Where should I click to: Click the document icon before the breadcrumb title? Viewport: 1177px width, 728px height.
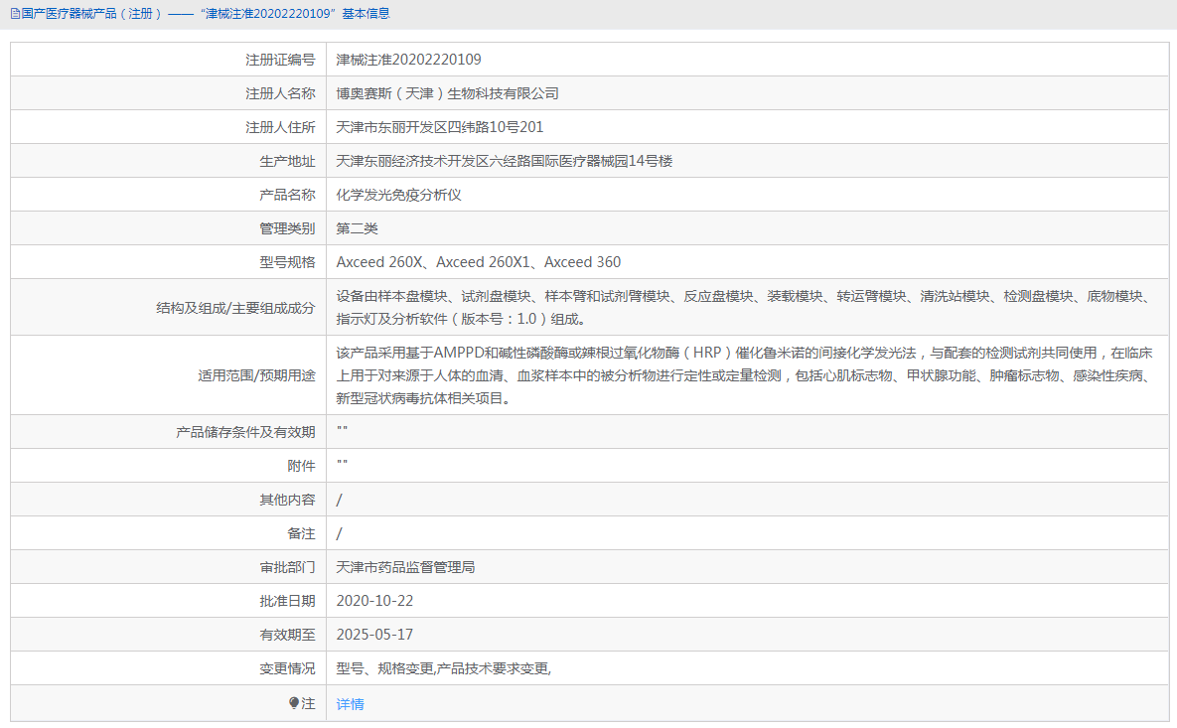point(10,14)
